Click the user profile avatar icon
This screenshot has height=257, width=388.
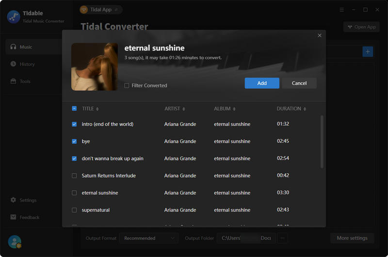click(15, 241)
